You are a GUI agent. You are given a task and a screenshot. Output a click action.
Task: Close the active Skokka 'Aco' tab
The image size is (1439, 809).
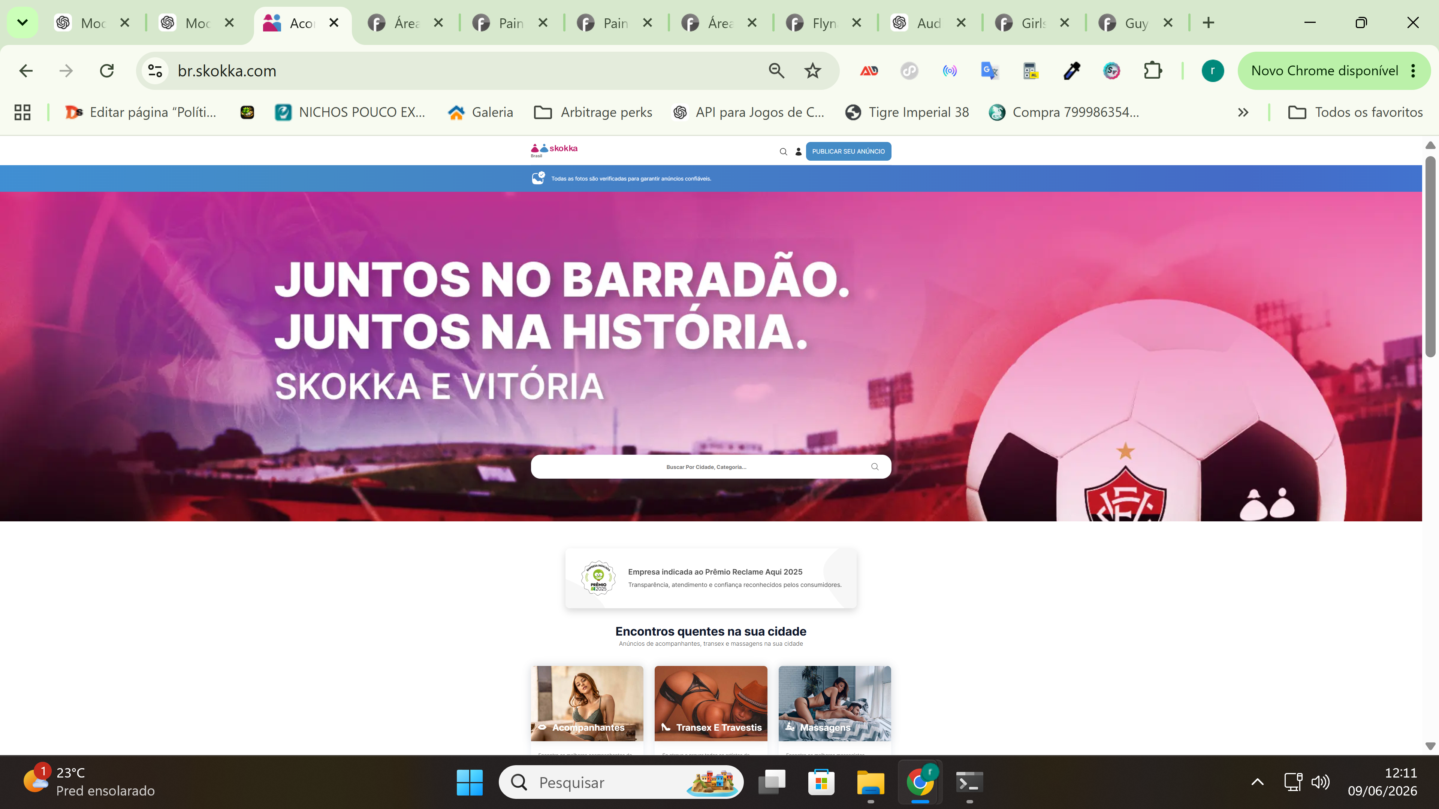(x=334, y=23)
